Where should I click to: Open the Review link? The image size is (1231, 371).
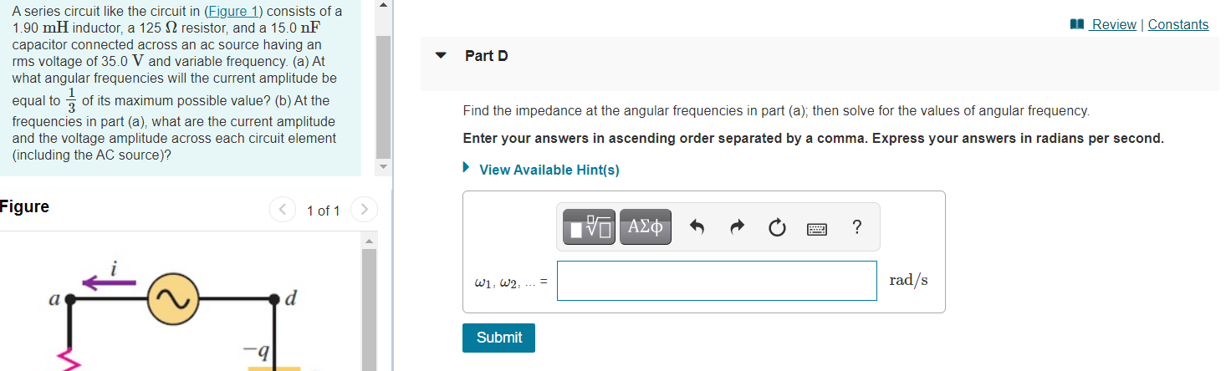[x=1114, y=24]
